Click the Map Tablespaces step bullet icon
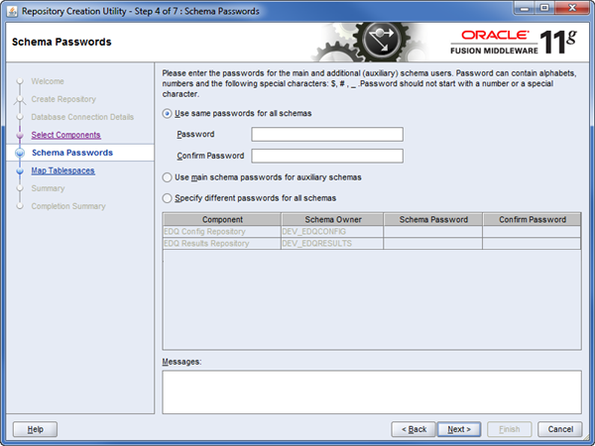 [x=20, y=171]
